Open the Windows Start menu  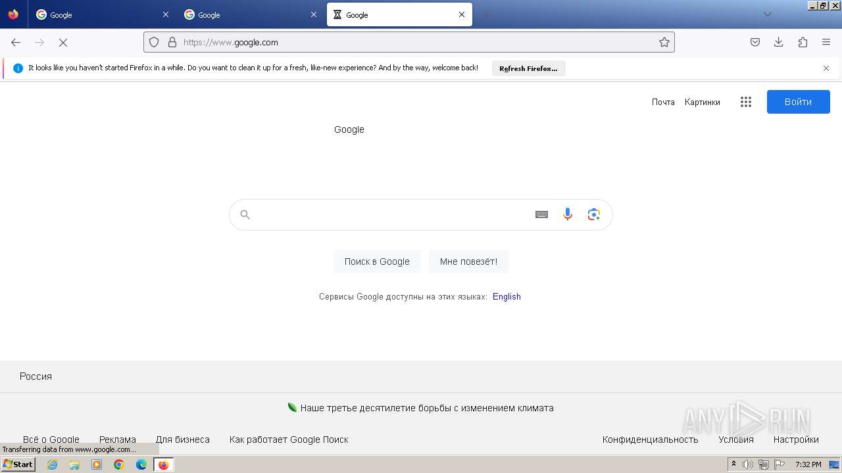tap(18, 464)
